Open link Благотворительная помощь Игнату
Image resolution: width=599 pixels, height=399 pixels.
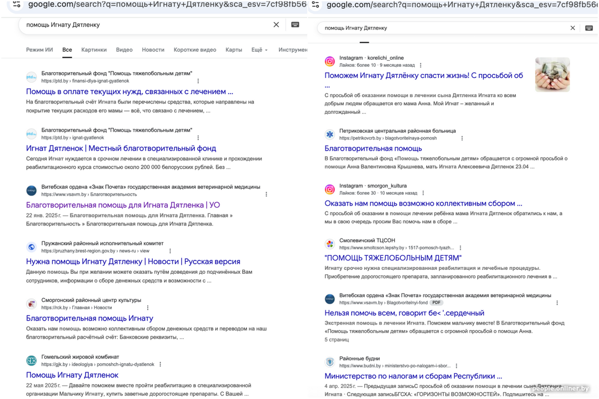pos(89,318)
